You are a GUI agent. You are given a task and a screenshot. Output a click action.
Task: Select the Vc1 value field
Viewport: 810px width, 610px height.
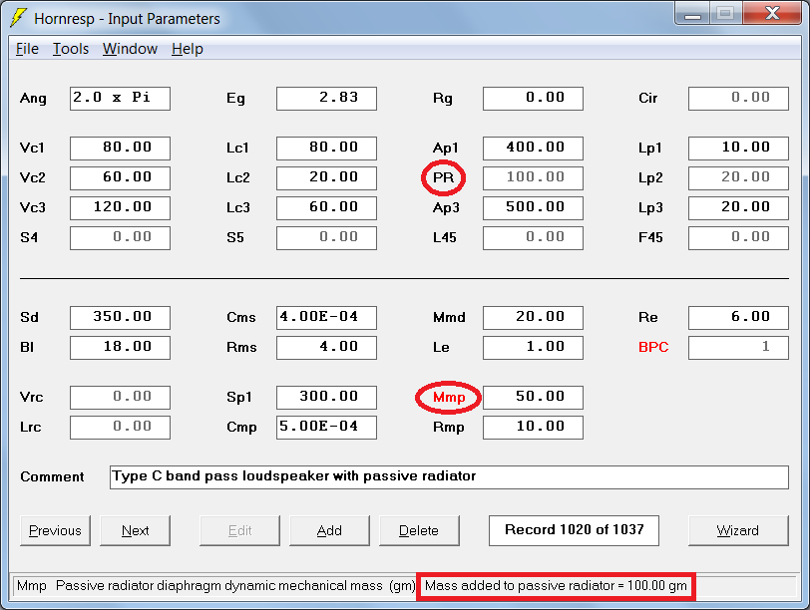[x=120, y=149]
